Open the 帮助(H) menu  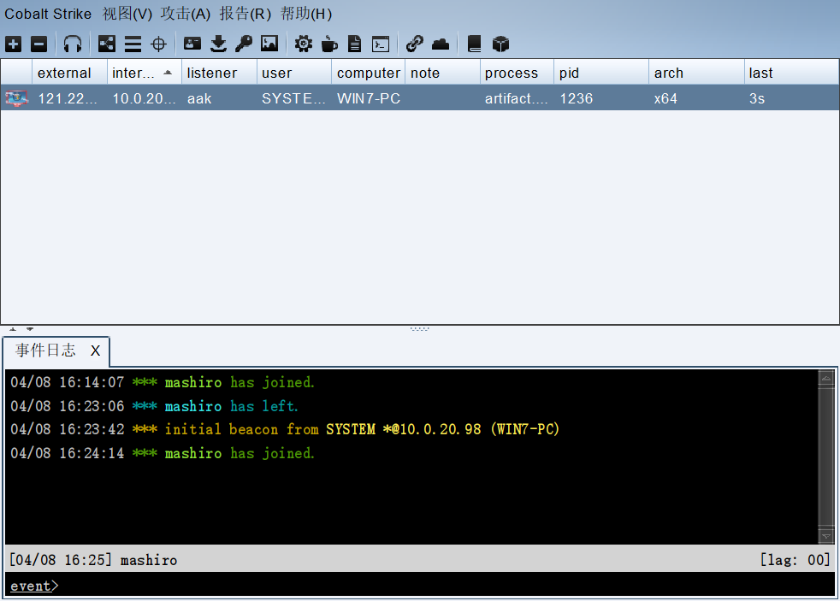[x=306, y=14]
